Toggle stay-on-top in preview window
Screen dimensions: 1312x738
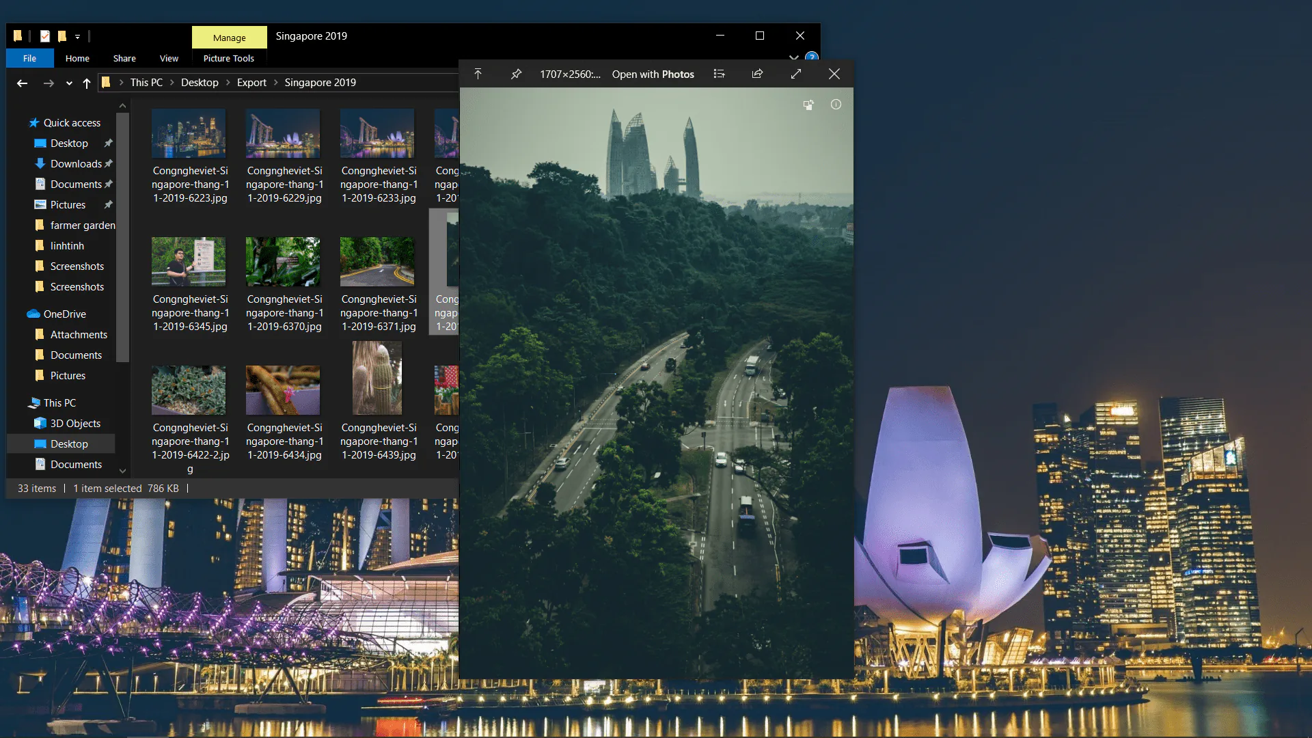(x=478, y=74)
